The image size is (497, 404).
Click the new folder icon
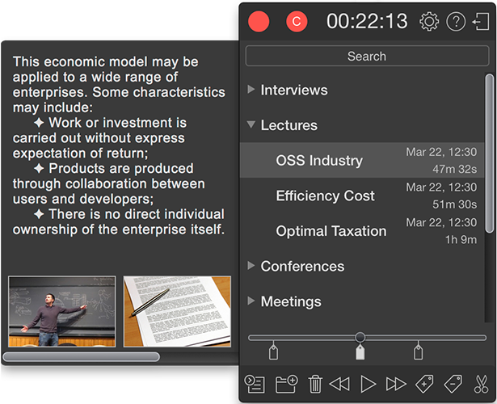286,384
